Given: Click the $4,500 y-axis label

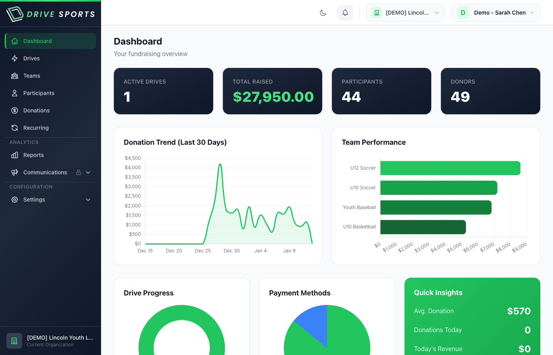Looking at the screenshot, I should [133, 158].
